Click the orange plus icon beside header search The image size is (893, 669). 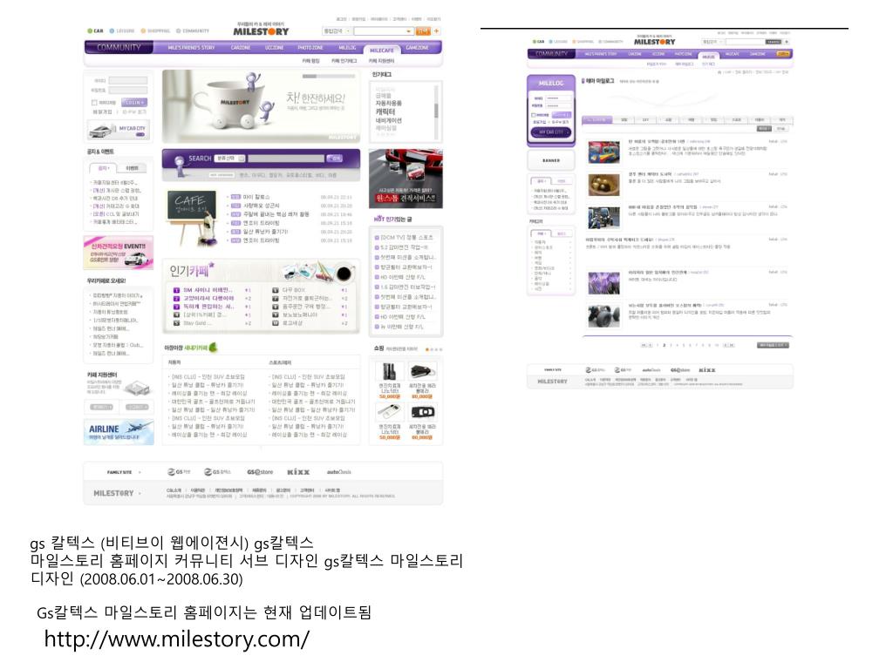[x=437, y=30]
